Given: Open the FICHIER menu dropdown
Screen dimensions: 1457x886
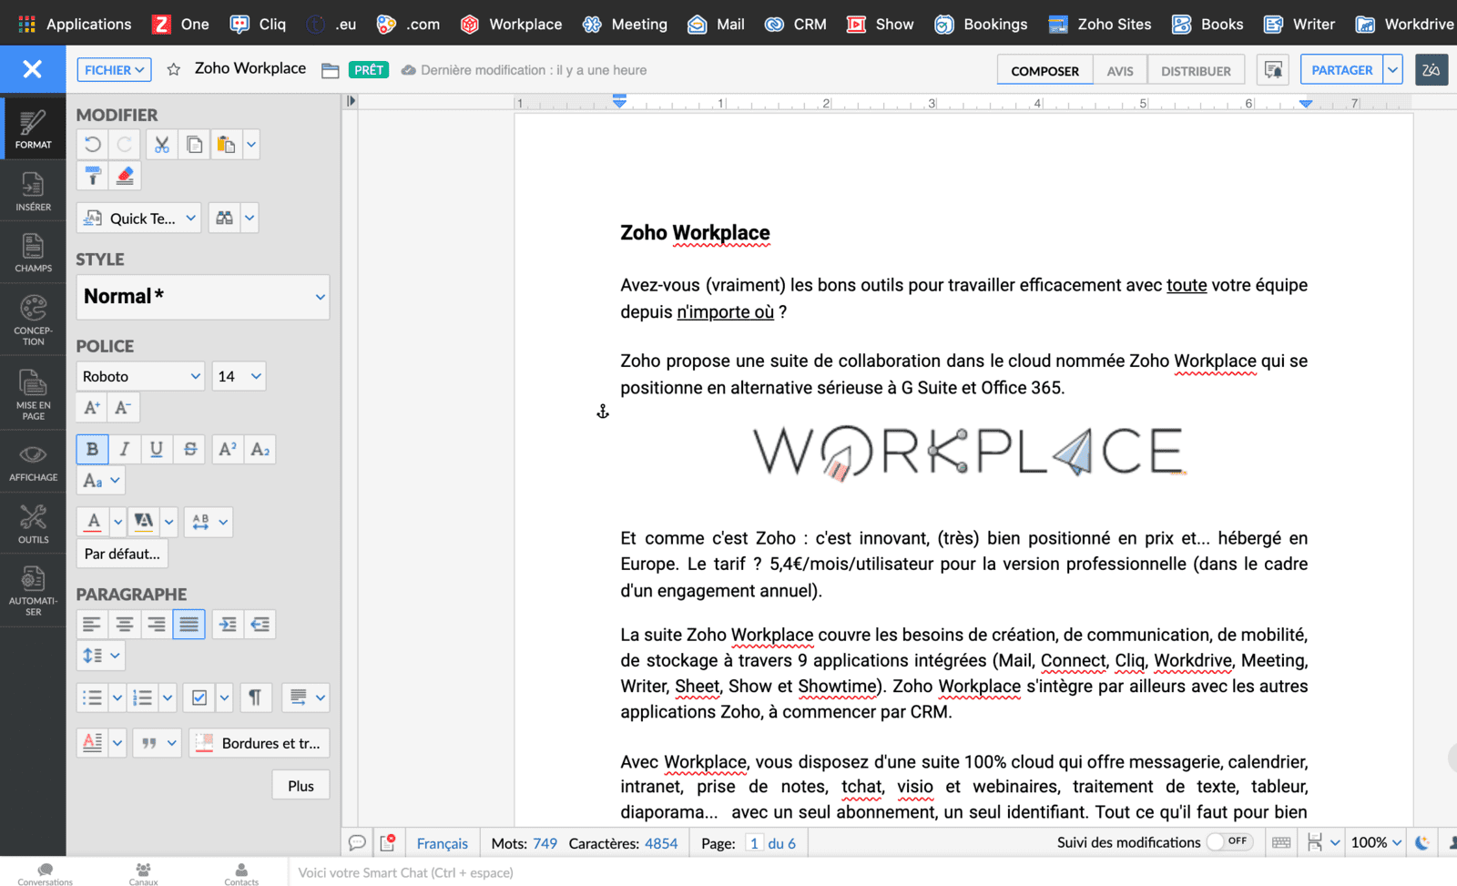Looking at the screenshot, I should point(115,70).
